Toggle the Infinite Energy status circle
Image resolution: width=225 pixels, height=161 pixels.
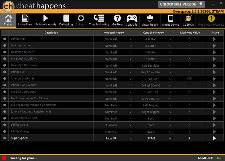point(5,131)
